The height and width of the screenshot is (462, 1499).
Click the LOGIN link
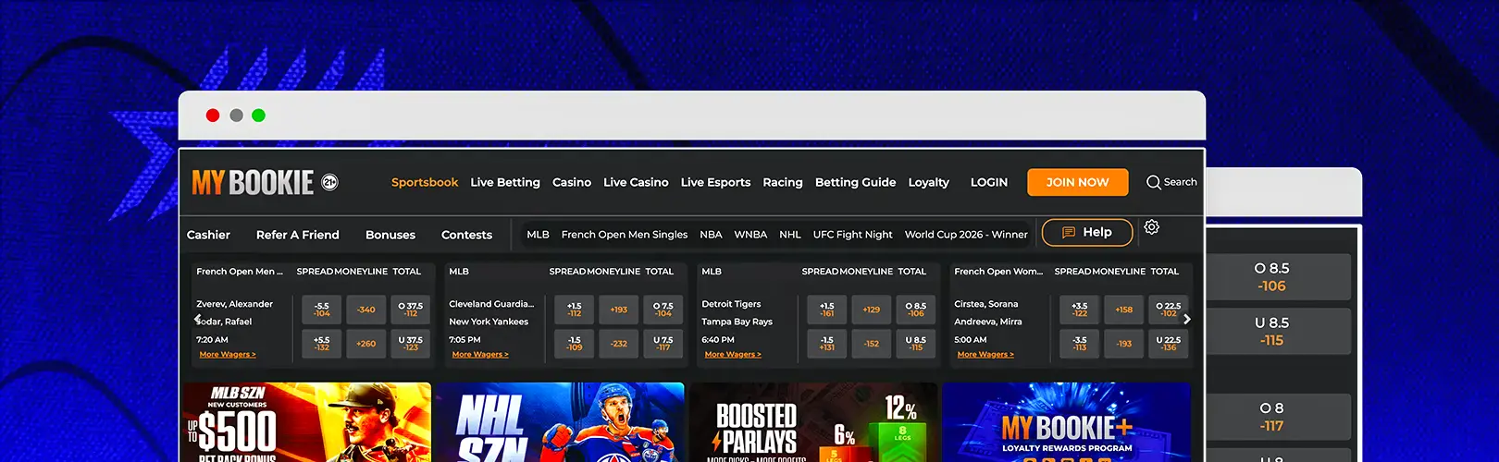point(989,182)
